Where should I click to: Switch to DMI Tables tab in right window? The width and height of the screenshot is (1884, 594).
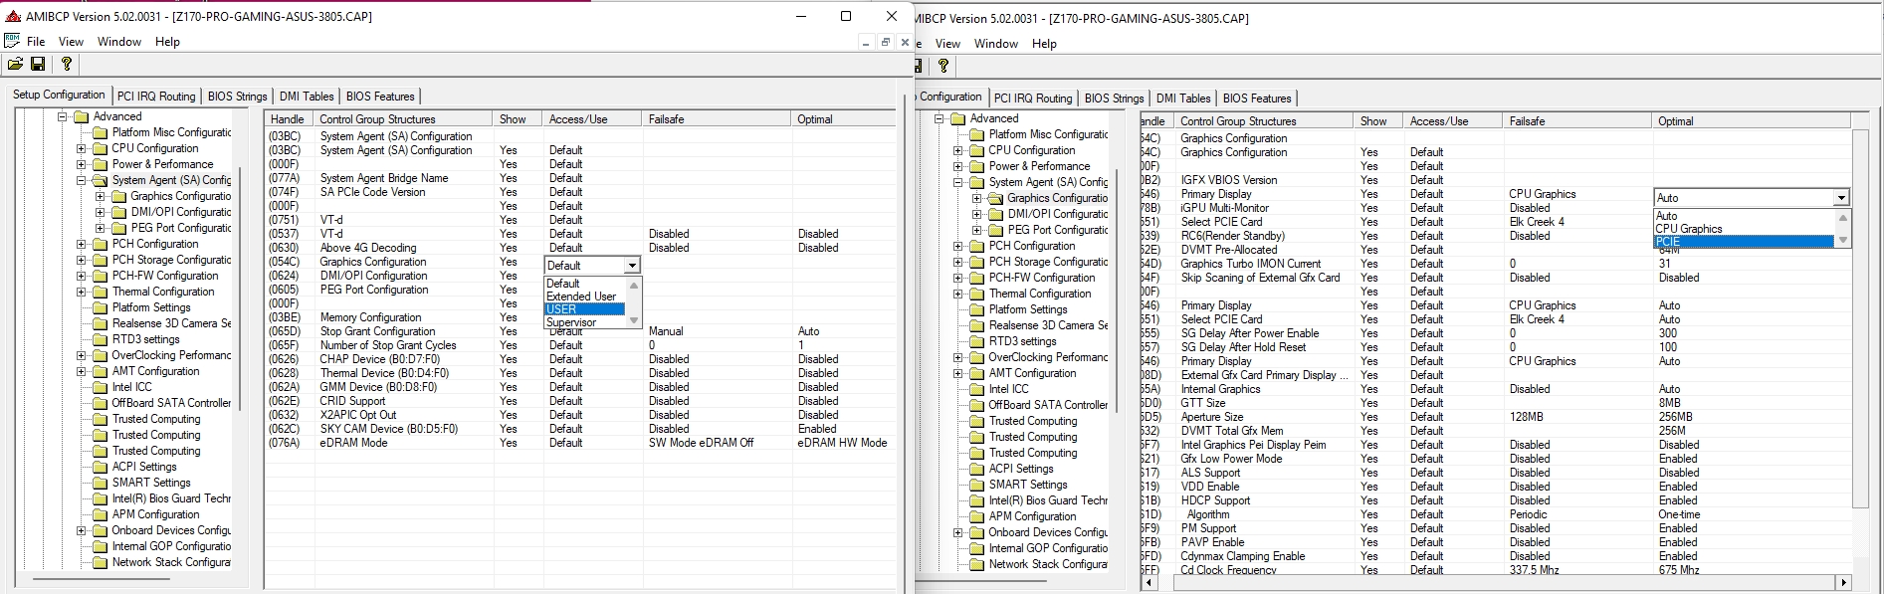(x=1183, y=99)
